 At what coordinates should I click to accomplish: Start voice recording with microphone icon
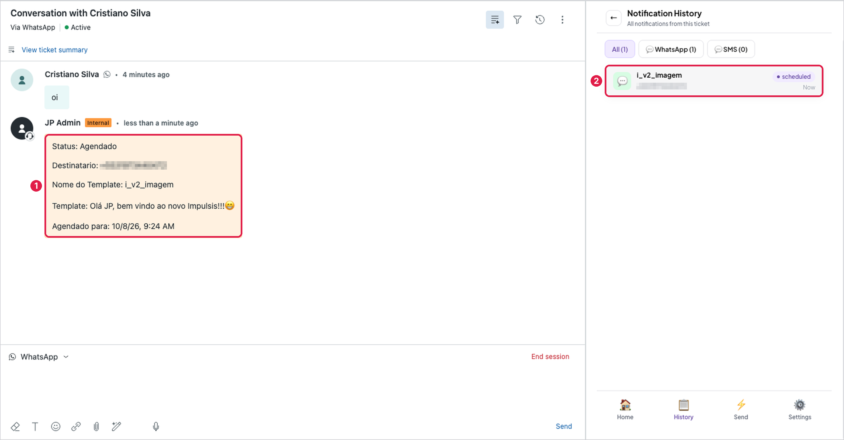[156, 426]
